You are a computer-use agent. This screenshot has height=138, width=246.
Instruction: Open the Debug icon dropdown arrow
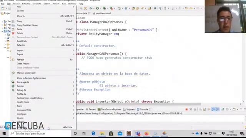[94, 8]
